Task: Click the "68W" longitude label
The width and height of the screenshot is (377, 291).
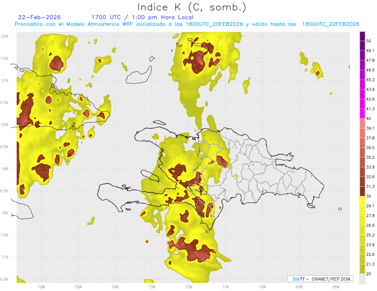Action: point(336,287)
